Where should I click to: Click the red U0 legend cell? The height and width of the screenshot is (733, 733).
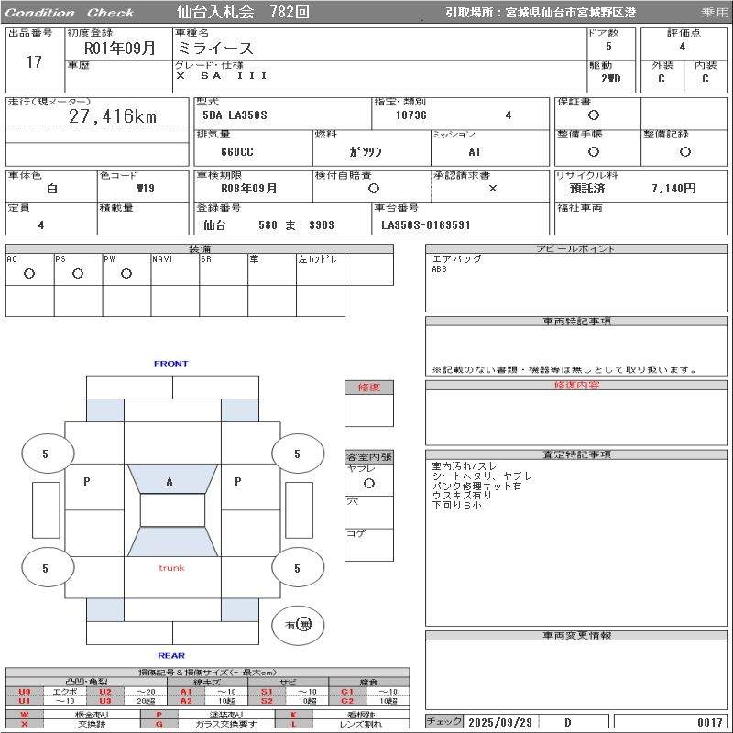pyautogui.click(x=25, y=692)
